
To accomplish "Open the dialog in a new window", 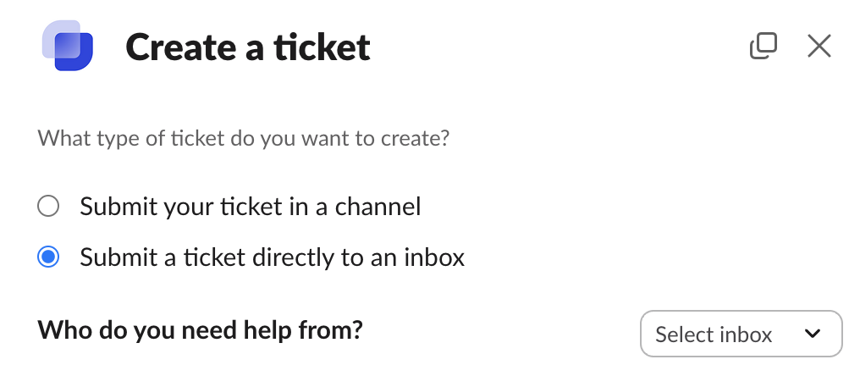I will tap(764, 46).
